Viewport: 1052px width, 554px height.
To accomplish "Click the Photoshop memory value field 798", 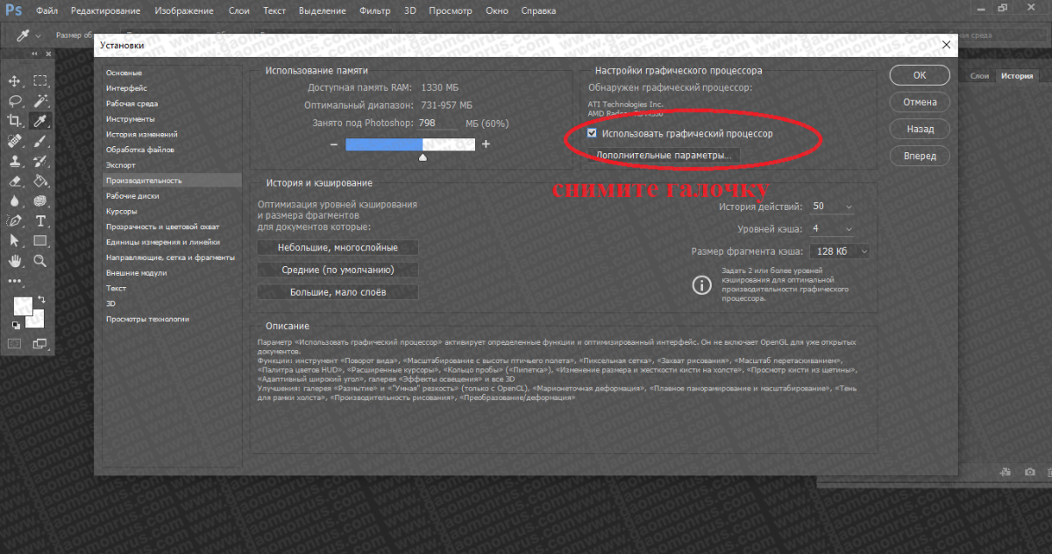I will (437, 123).
